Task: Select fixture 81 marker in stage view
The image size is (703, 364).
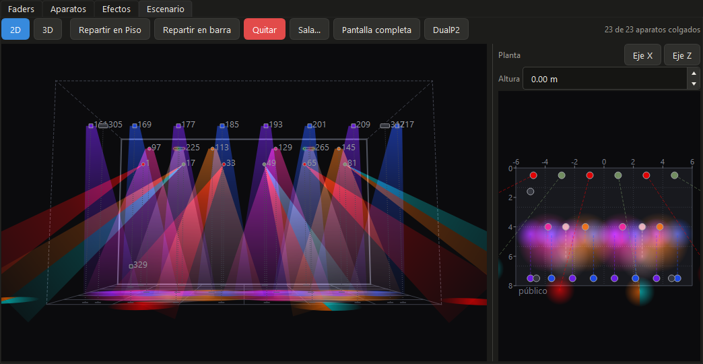Action: 345,164
